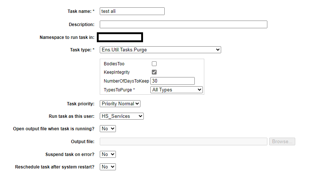Click the BodiesToo label text
This screenshot has height=178, width=322.
(114, 64)
